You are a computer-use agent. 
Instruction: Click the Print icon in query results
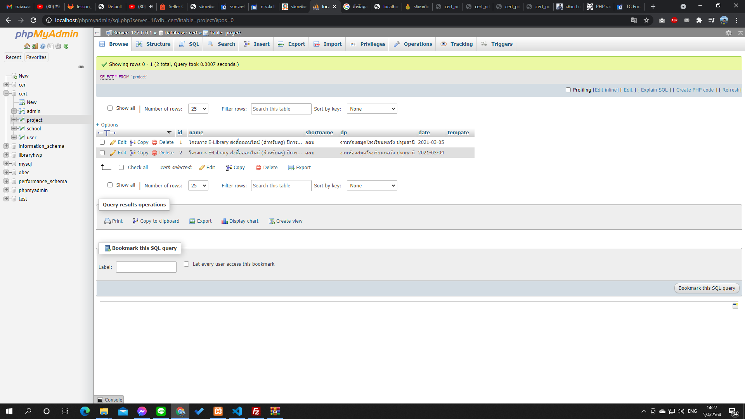click(x=107, y=221)
